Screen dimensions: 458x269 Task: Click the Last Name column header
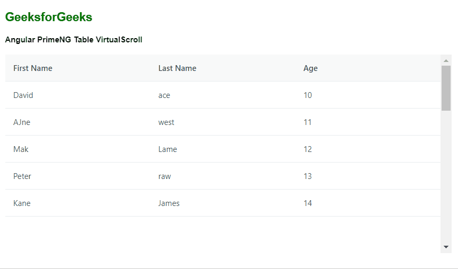(177, 68)
